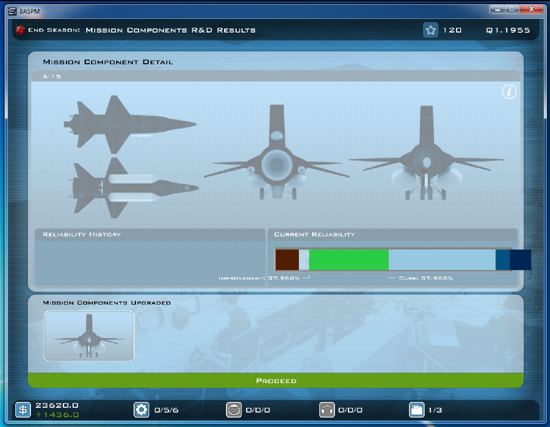Click the dark navy reliability bar end
This screenshot has width=550, height=427.
[520, 260]
